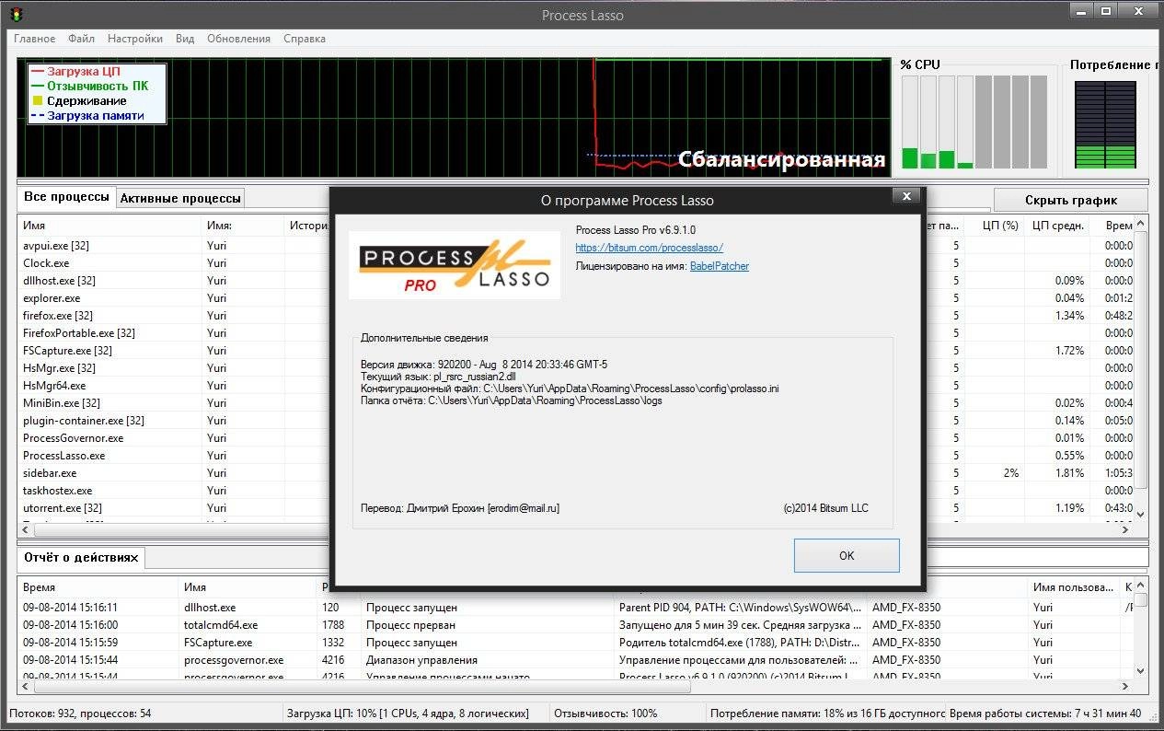Click the Отзывчивость ПК legend entry

click(88, 86)
